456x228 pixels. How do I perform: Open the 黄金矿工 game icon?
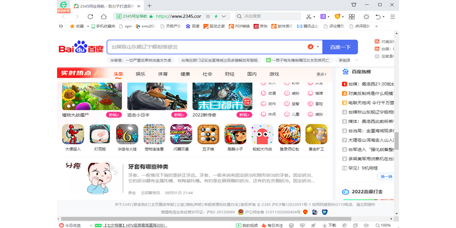coord(316,134)
